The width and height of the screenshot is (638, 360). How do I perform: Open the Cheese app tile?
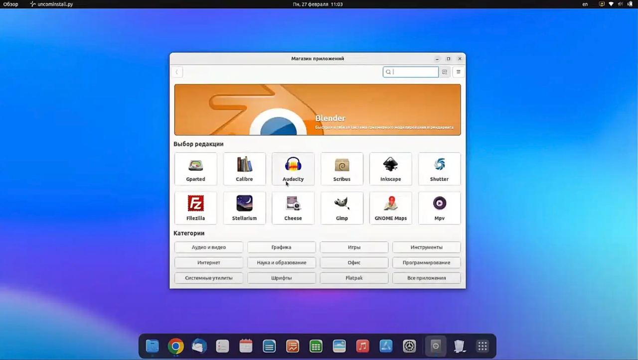click(x=293, y=208)
